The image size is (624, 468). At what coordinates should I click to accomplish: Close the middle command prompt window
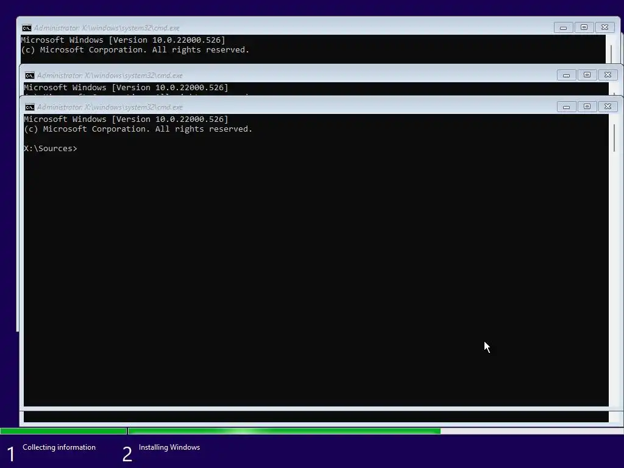[608, 75]
